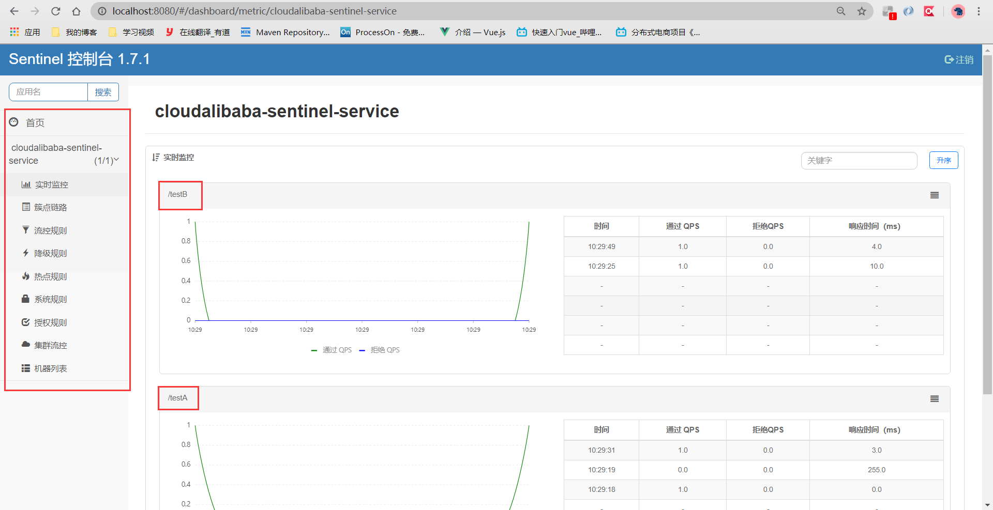Screen dimensions: 993x510
Task: Focus the 关键字 filter field
Action: pyautogui.click(x=859, y=160)
